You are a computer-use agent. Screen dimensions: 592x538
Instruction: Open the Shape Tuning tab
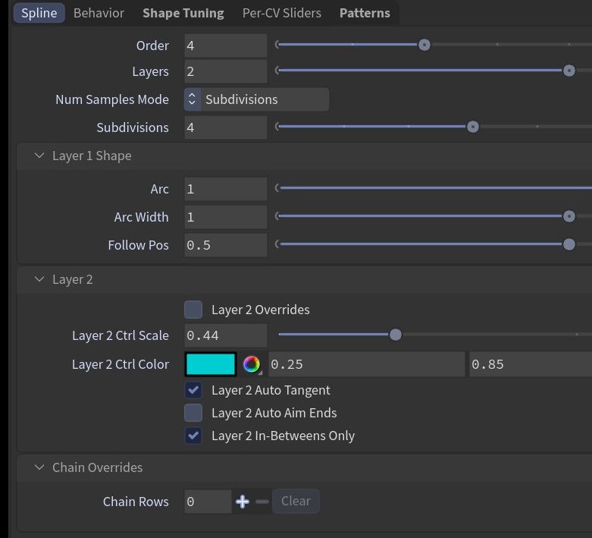(183, 13)
